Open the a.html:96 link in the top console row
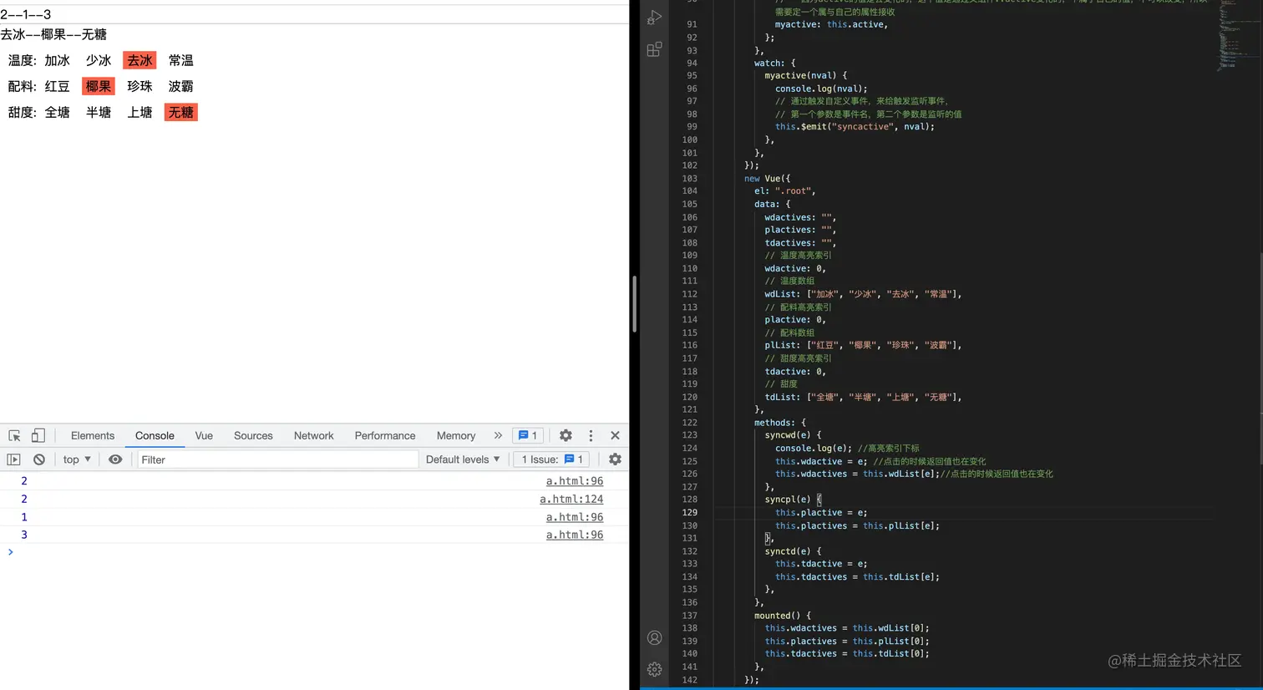1263x690 pixels. click(x=575, y=481)
